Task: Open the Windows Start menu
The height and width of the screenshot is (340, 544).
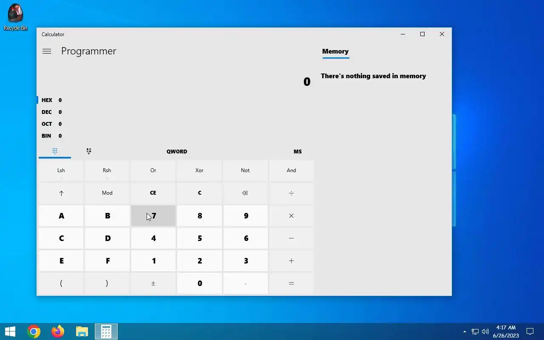Action: click(x=10, y=331)
